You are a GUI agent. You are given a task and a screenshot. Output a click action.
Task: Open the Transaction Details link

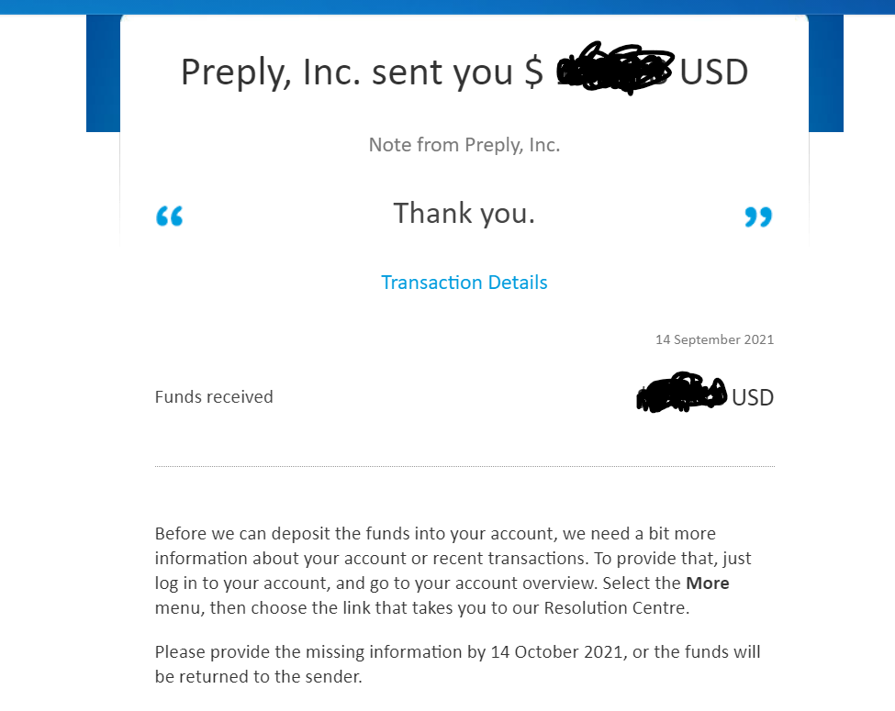(x=464, y=283)
